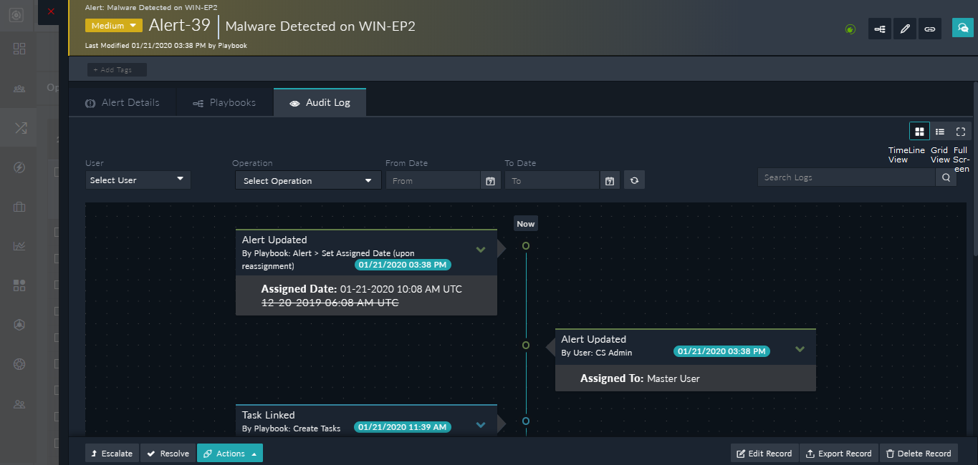Open the comments panel on Alert-39
The width and height of the screenshot is (978, 465).
click(962, 29)
